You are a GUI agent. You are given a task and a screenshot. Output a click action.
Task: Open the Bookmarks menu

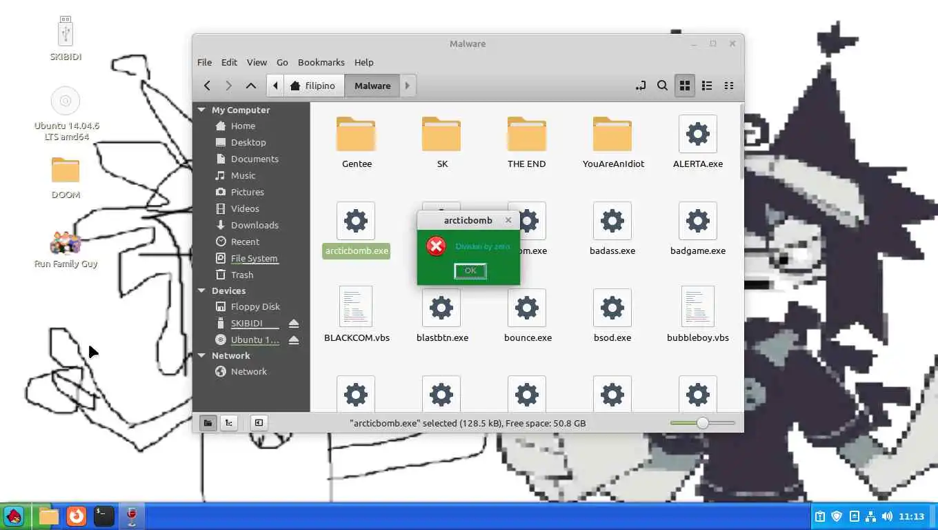pos(321,62)
